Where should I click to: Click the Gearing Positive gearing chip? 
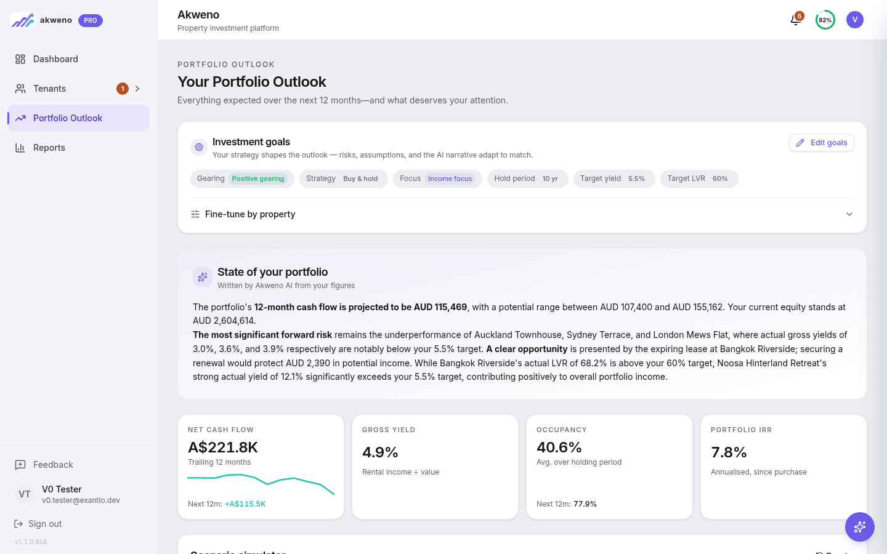pos(242,179)
